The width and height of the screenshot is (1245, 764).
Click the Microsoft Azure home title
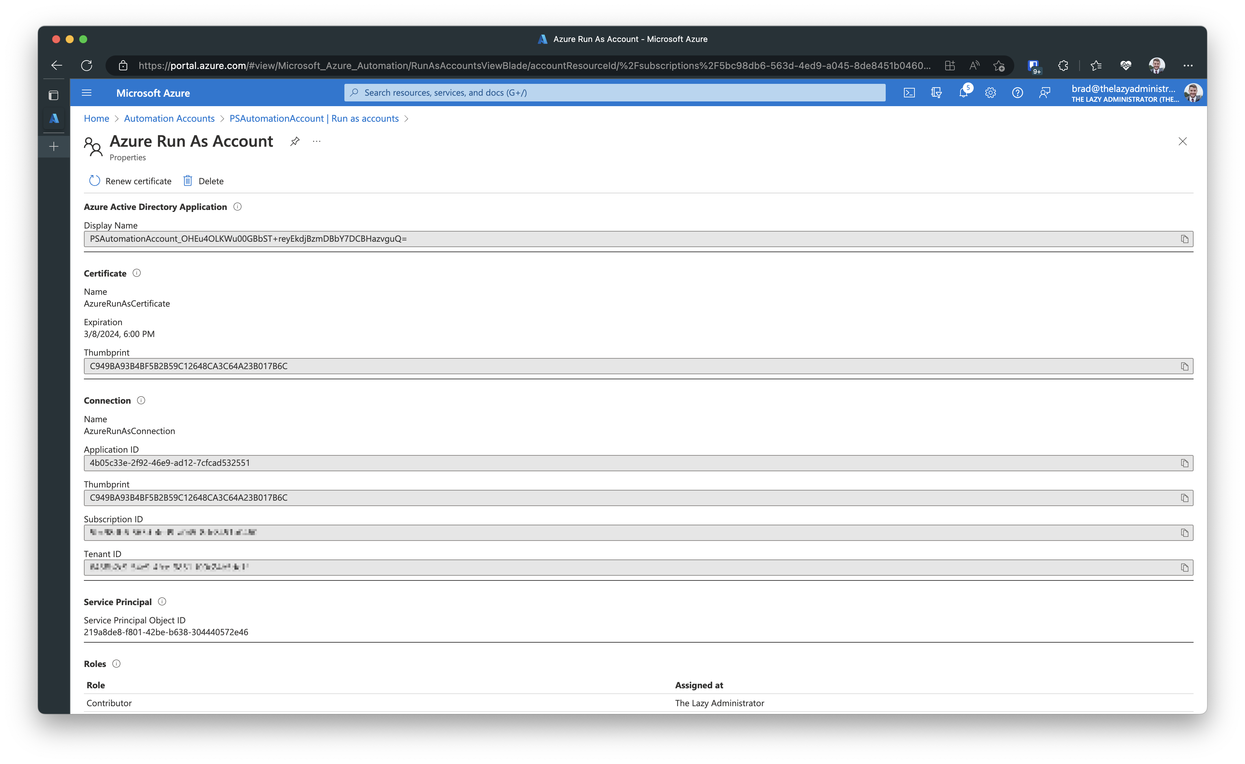click(153, 93)
